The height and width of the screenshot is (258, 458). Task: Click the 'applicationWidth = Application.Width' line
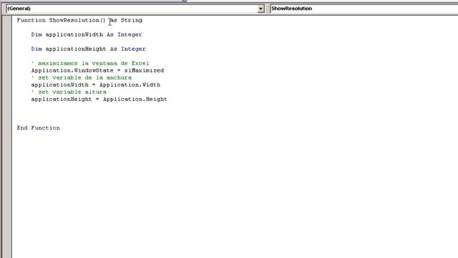coord(96,85)
